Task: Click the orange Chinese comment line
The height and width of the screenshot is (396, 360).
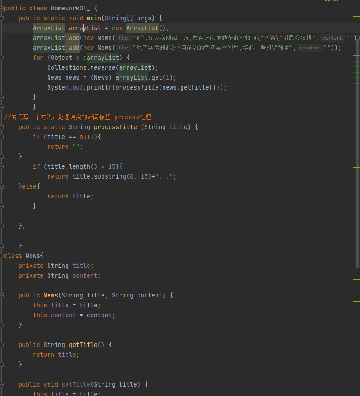Action: 77,117
